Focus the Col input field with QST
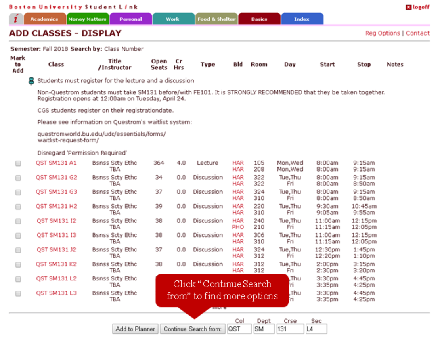 tap(239, 329)
